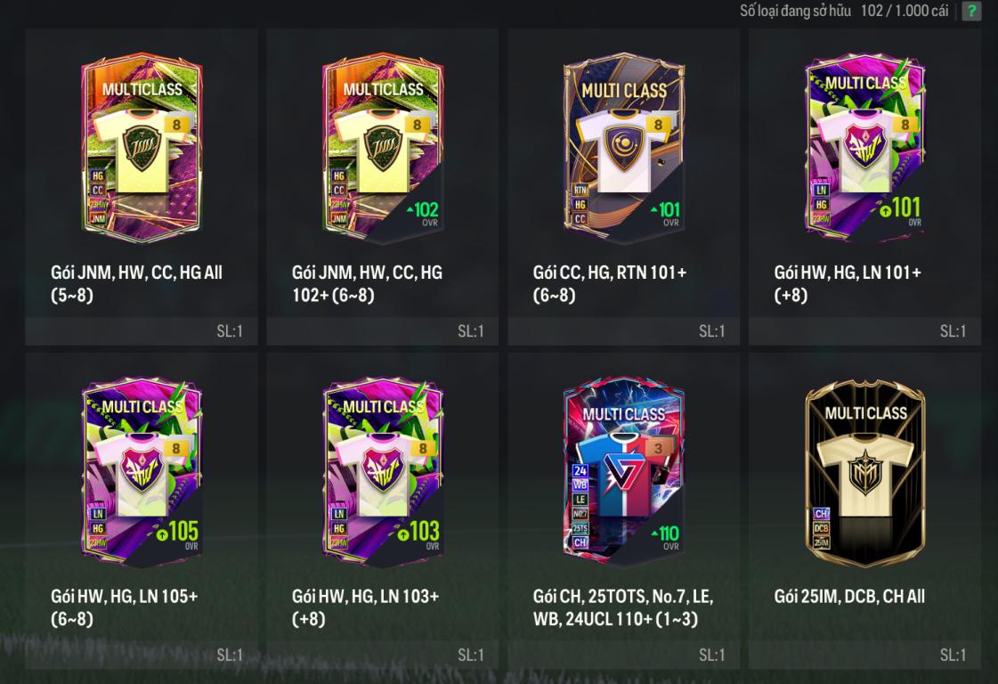998x684 pixels.
Task: Click SL:1 quantity bar under CC, HG, RTN pack
Action: pyautogui.click(x=624, y=331)
